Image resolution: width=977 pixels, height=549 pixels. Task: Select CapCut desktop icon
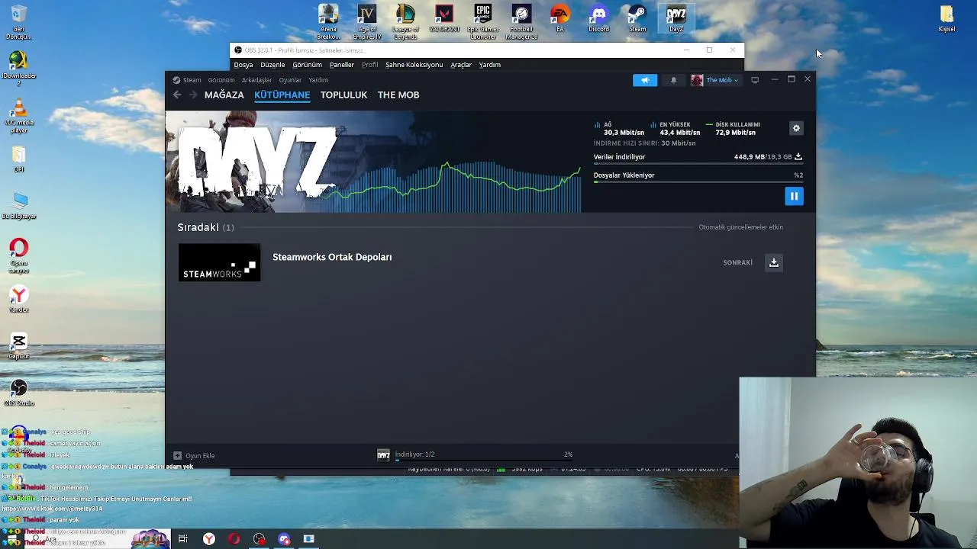(x=19, y=346)
